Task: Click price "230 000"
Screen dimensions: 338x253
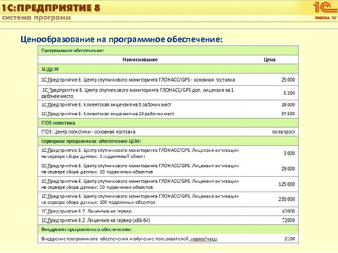Action: click(x=286, y=199)
